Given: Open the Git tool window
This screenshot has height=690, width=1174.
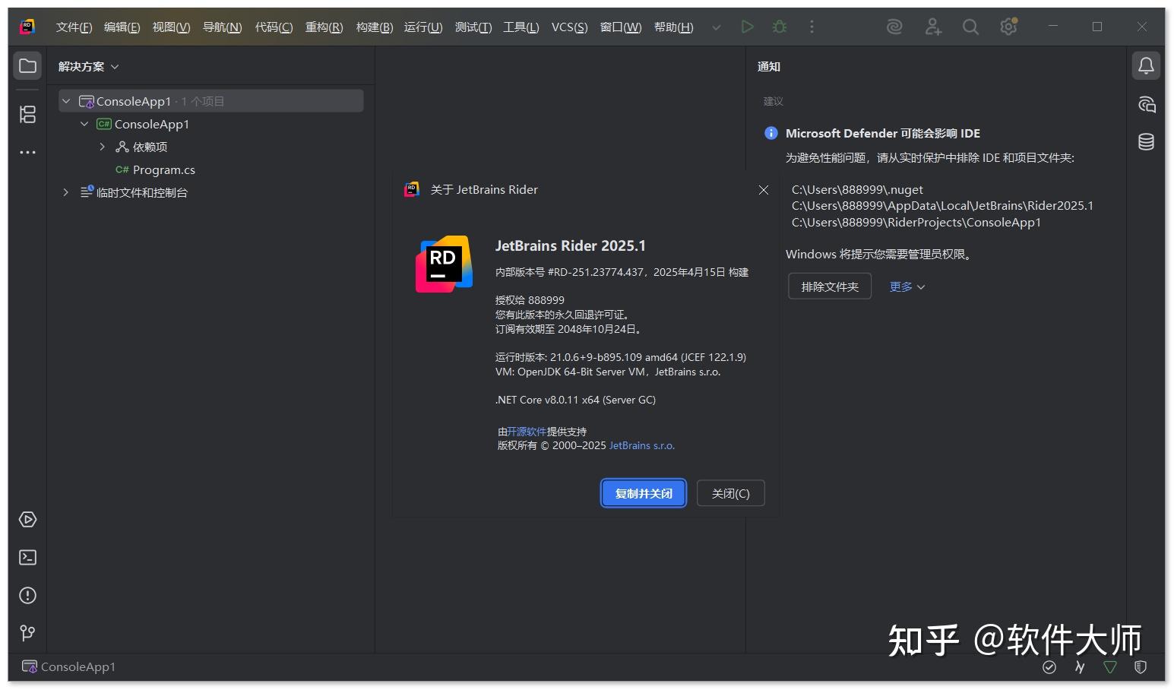Looking at the screenshot, I should point(27,632).
